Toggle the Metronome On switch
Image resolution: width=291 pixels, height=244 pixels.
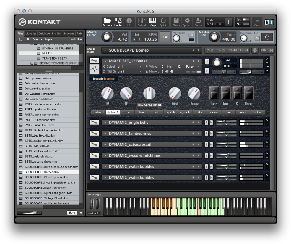click(x=191, y=35)
